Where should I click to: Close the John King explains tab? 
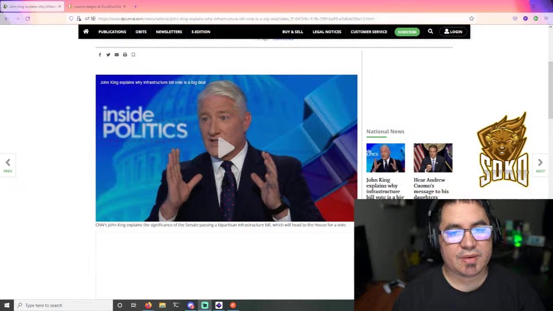click(x=60, y=6)
